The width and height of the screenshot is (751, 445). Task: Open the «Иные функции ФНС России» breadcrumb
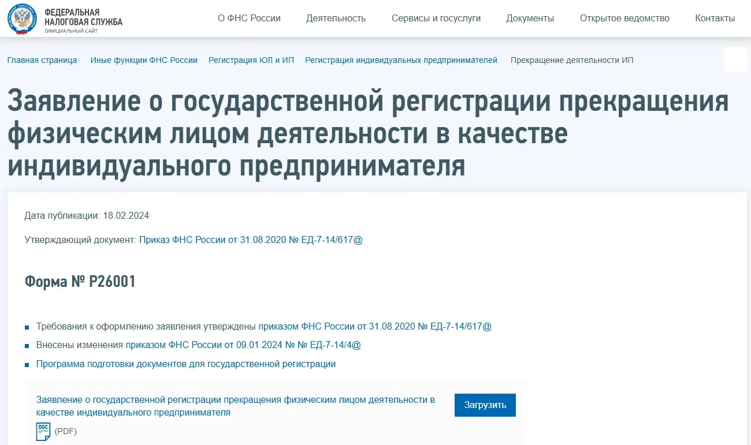coord(144,60)
